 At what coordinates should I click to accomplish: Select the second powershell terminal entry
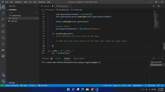(x=157, y=65)
